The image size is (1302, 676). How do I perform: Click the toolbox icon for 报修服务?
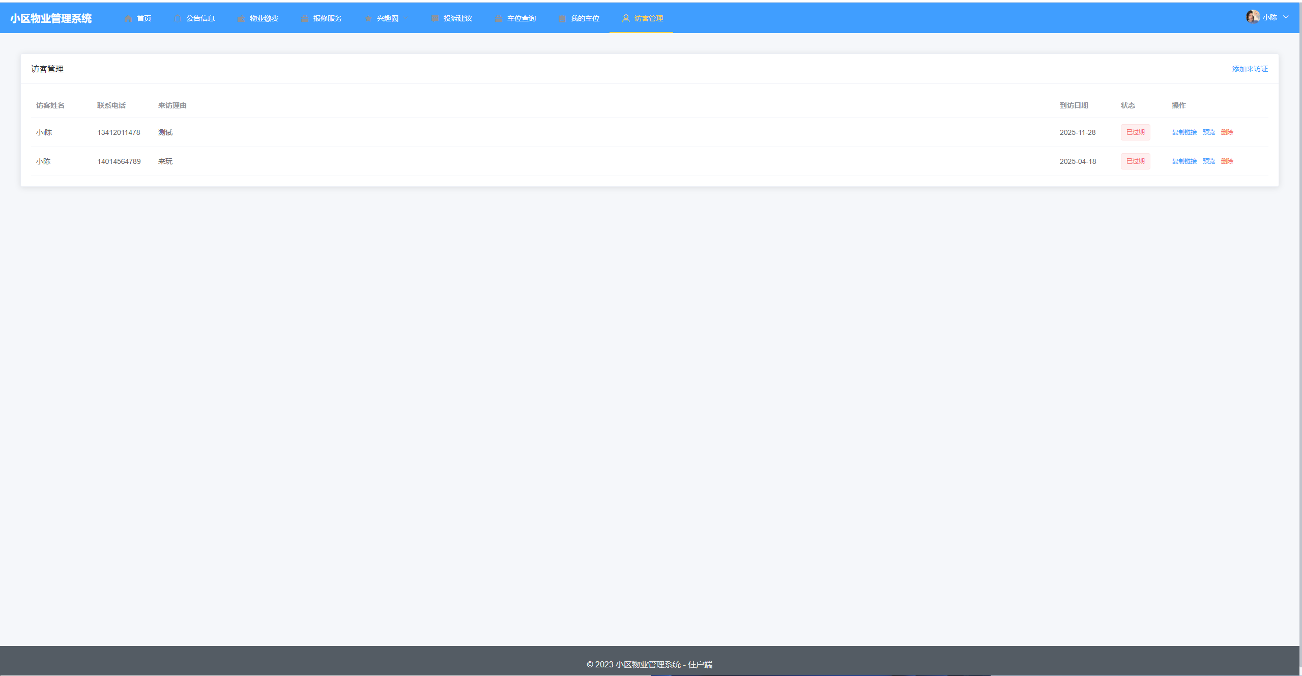[x=305, y=18]
